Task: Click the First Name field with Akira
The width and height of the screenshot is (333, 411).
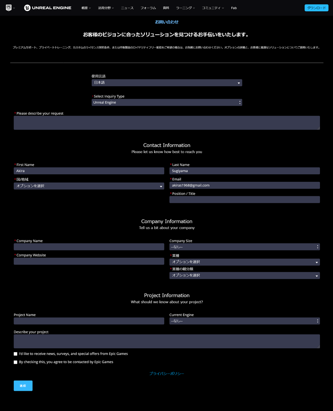Action: point(89,171)
